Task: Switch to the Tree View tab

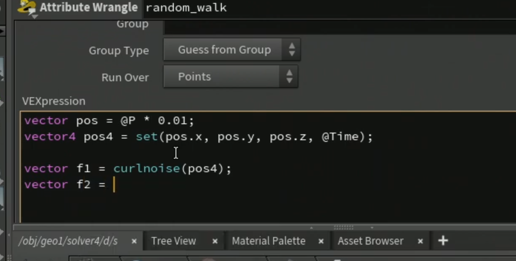Action: point(173,241)
